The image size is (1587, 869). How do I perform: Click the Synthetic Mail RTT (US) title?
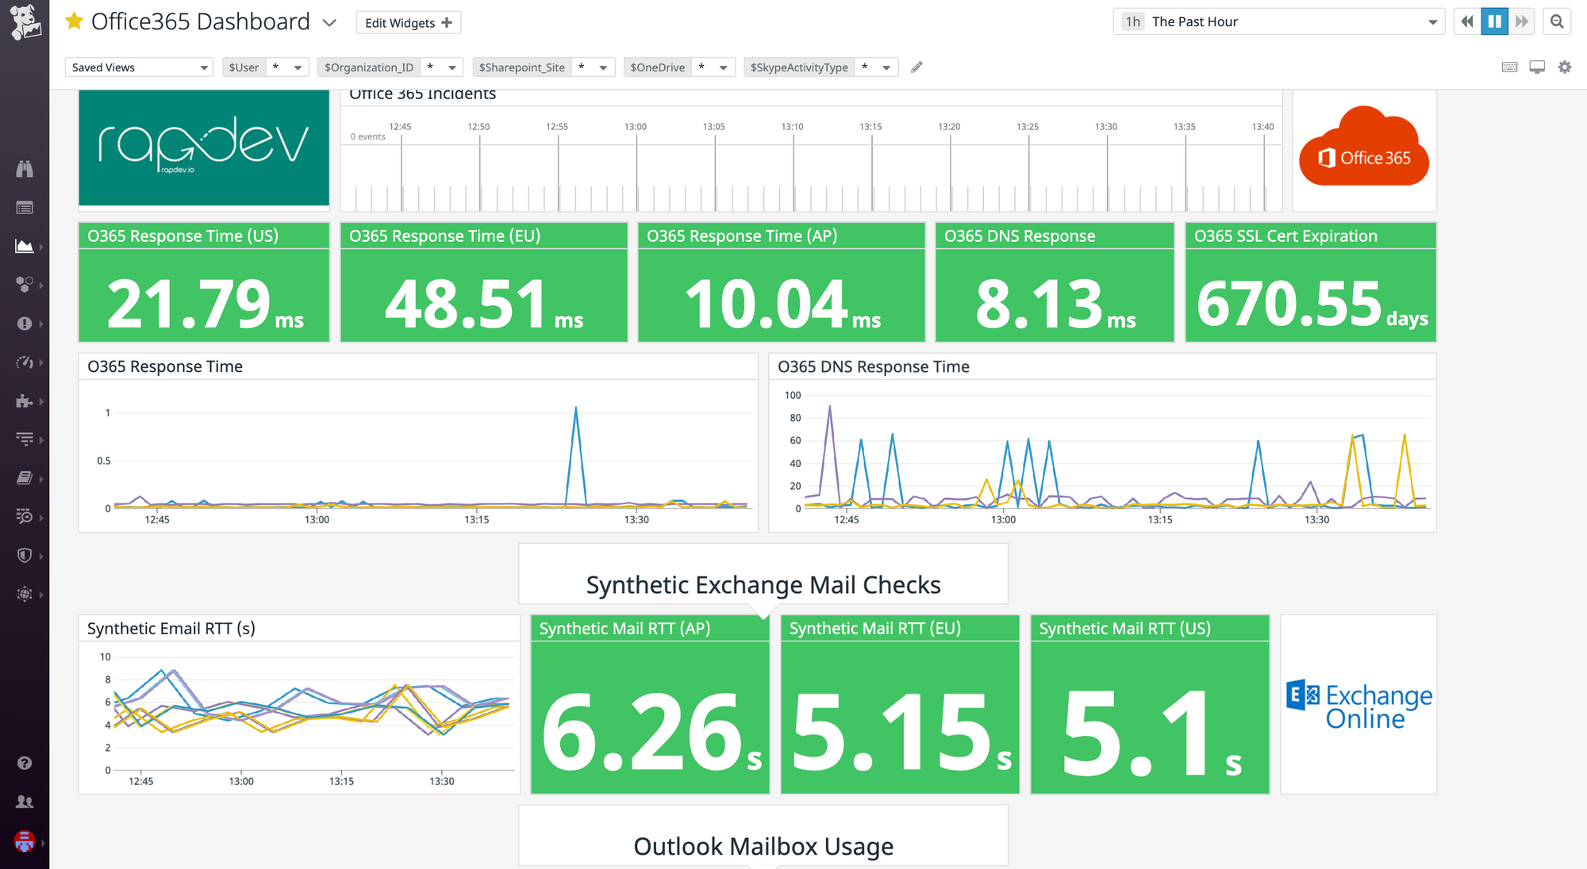(1124, 629)
